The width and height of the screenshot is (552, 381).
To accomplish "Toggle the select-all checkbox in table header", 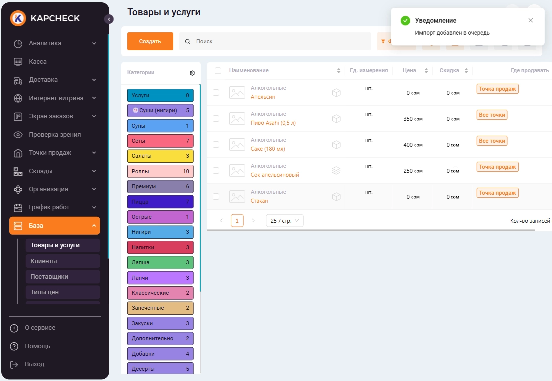I will (x=218, y=71).
